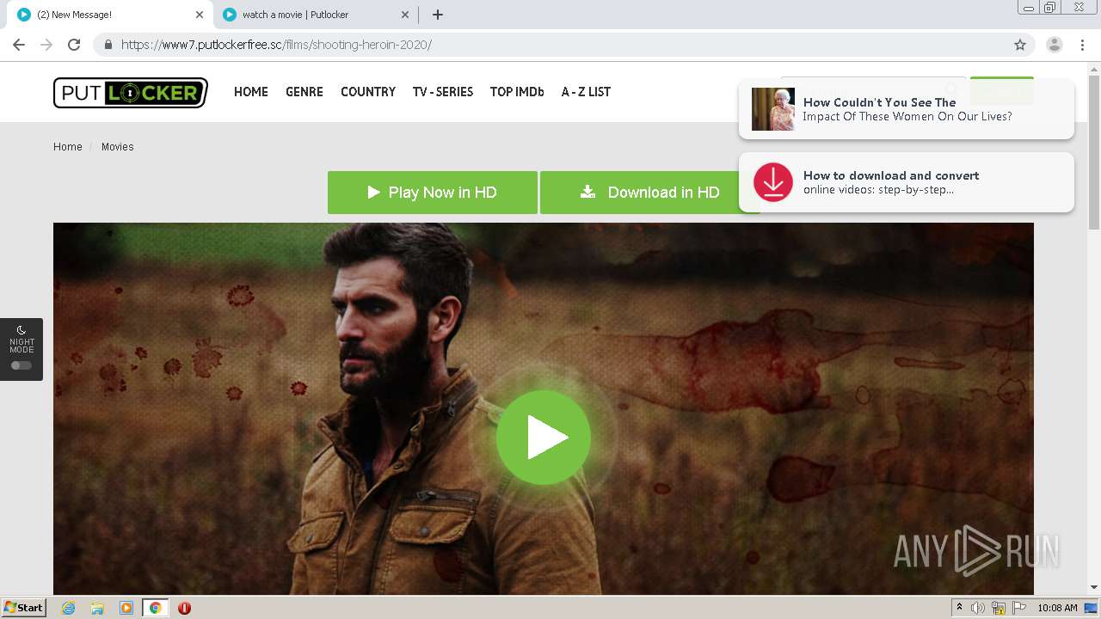
Task: Click the Putlocker logo
Action: (x=131, y=93)
